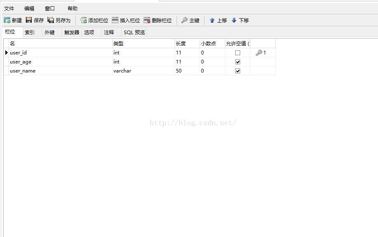378x237 pixels.
Task: Click the 小数点 column header
Action: (x=213, y=44)
